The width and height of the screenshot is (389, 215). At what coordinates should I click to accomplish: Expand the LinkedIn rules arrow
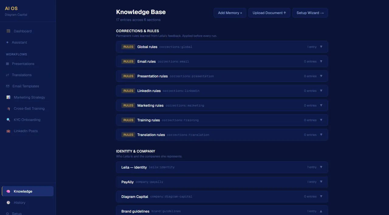[x=321, y=90]
